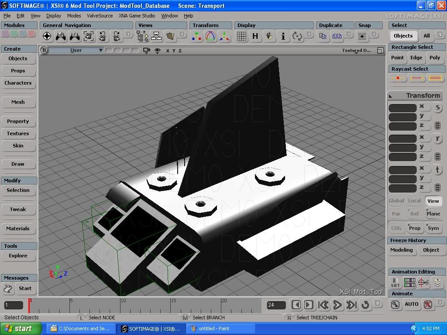Click the Duplicate single icon
This screenshot has height=335, width=447.
tap(323, 36)
